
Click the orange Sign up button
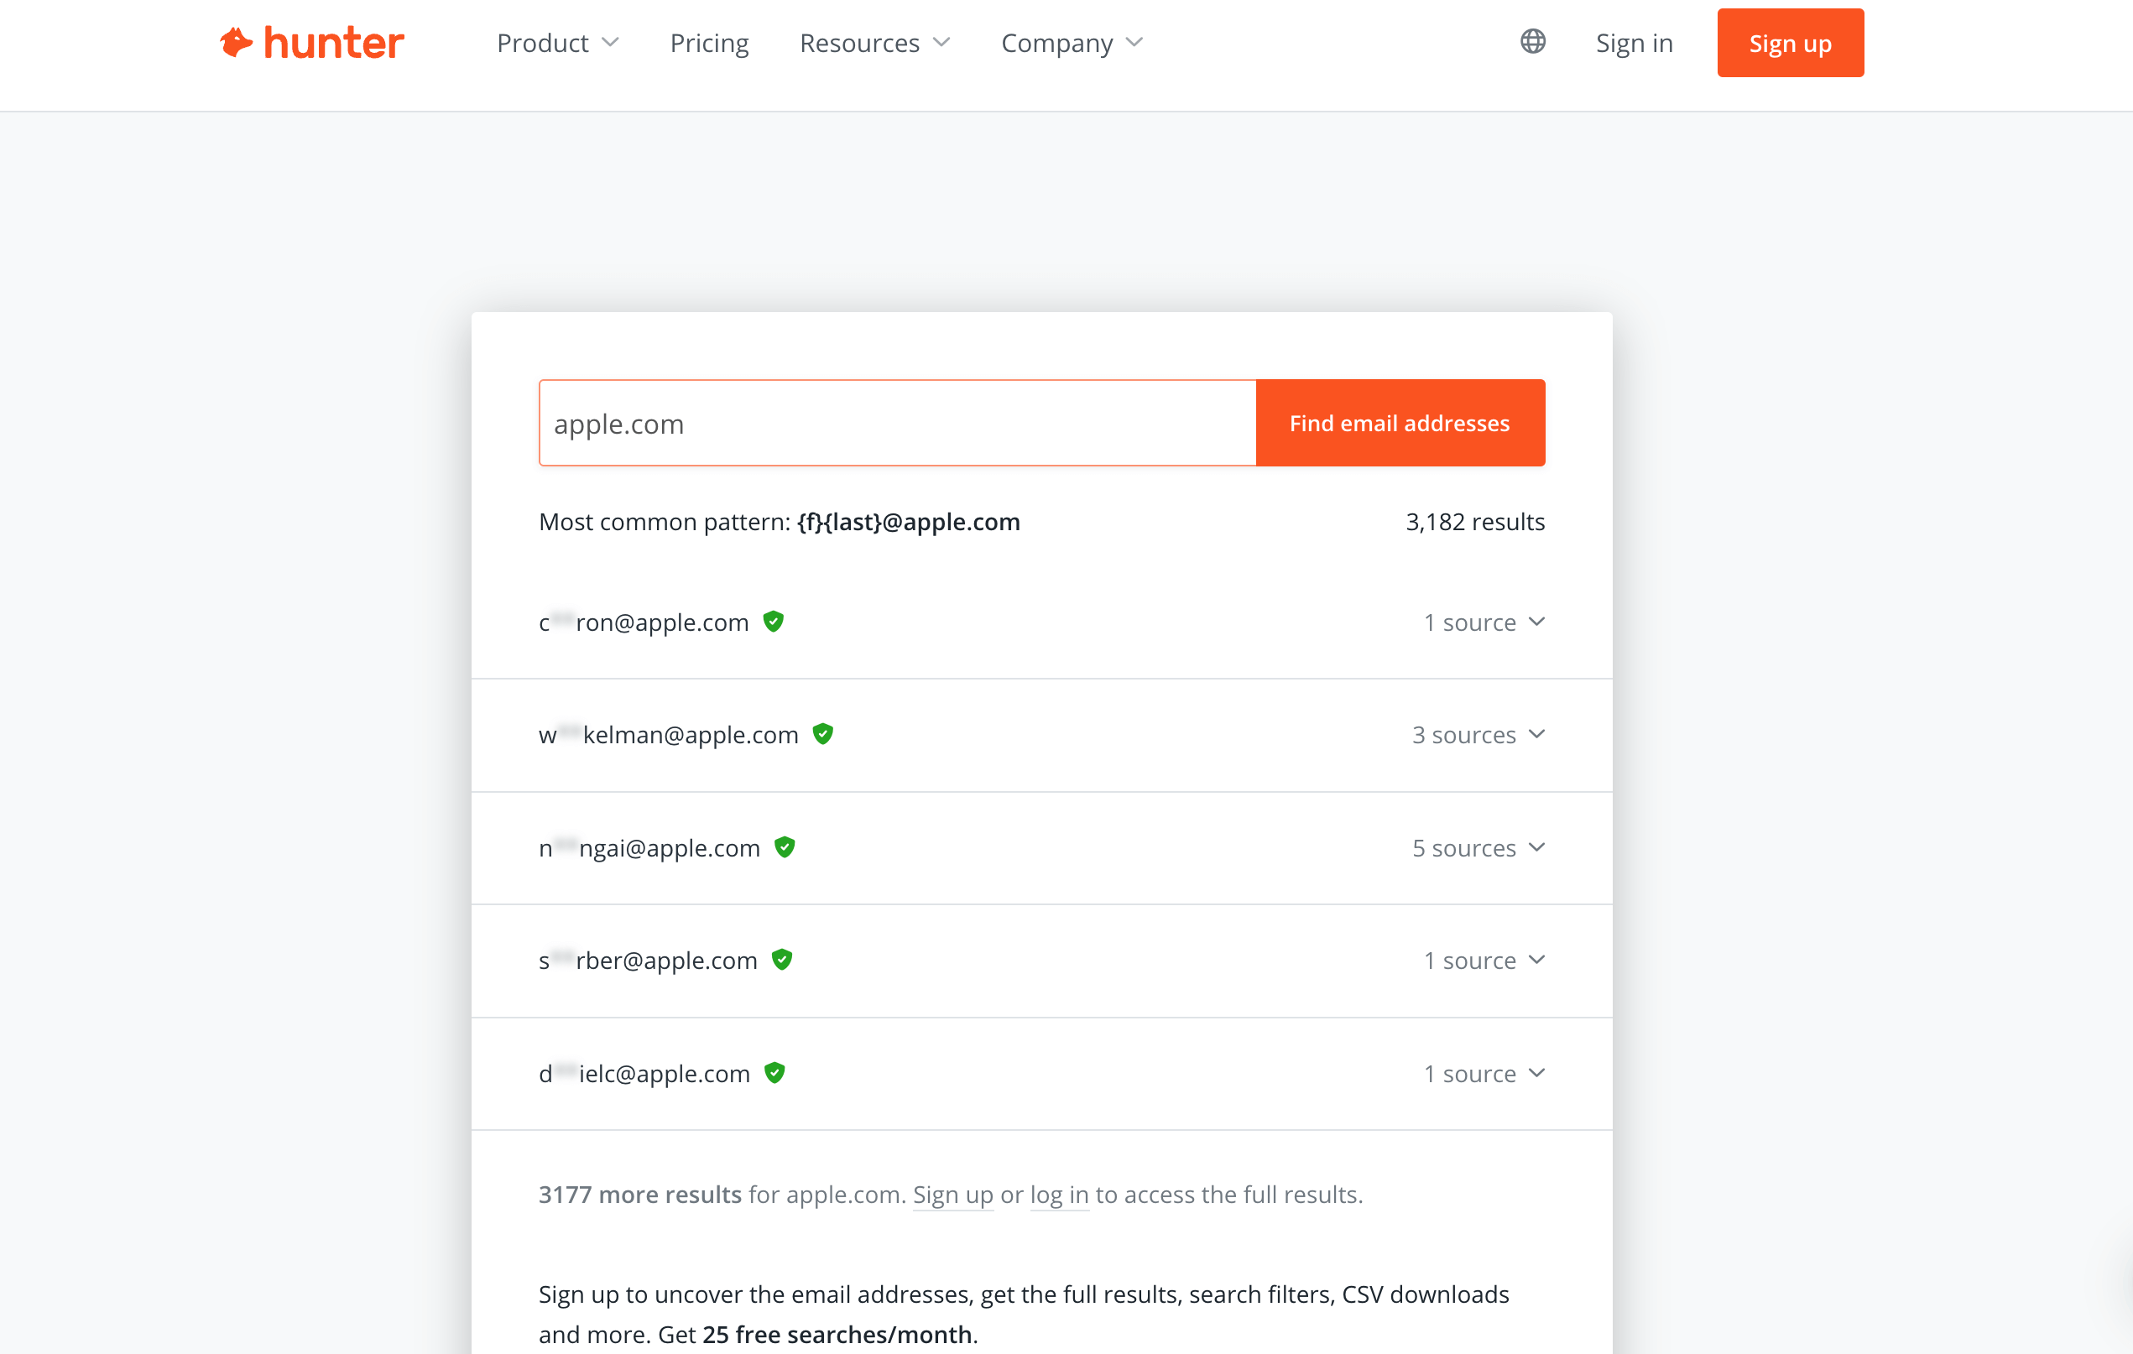1790,43
